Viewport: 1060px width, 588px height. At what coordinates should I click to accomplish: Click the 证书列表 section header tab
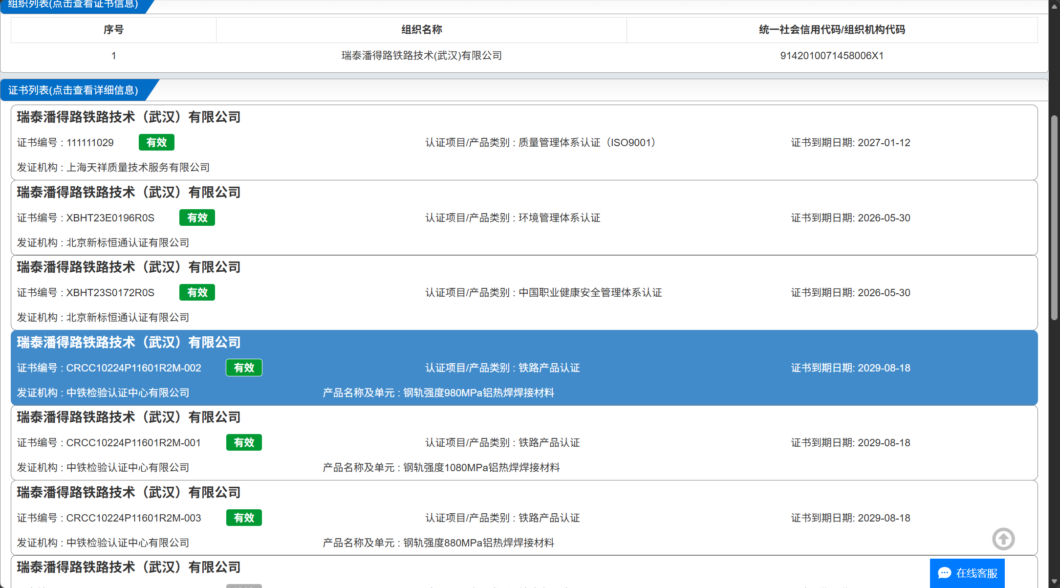coord(73,90)
